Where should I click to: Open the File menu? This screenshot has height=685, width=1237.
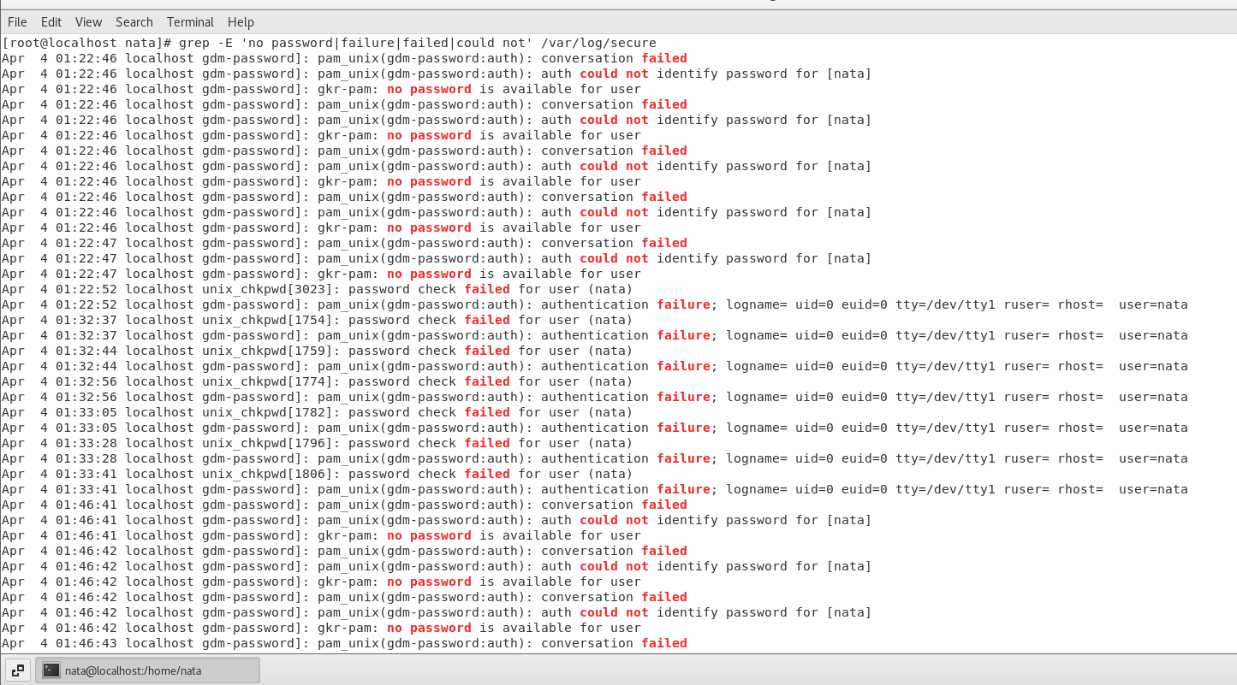point(17,22)
